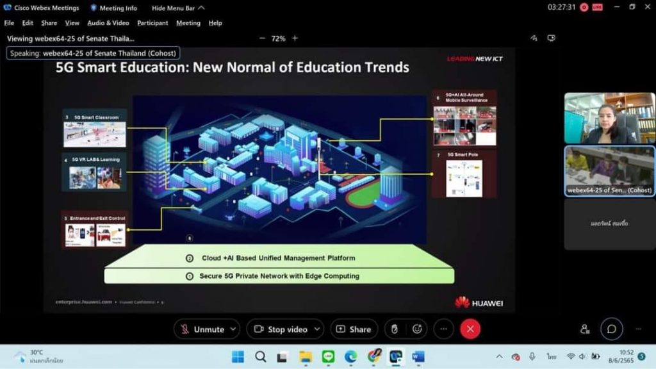This screenshot has width=656, height=369.
Task: Open the reactions emoji icon
Action: point(417,329)
